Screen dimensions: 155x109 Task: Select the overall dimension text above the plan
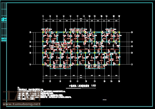tap(81, 19)
